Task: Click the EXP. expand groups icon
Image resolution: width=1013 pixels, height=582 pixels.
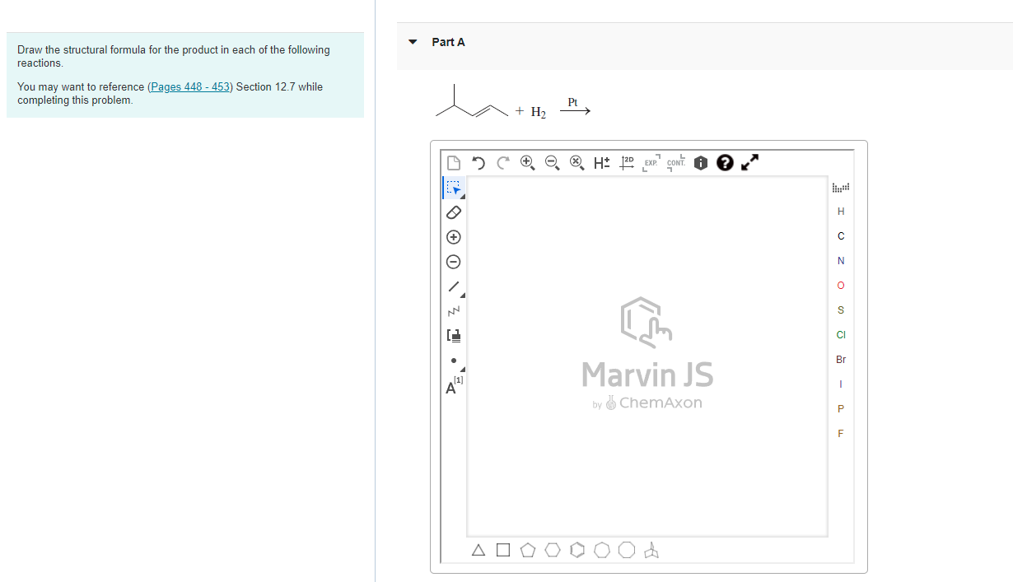Action: tap(651, 163)
